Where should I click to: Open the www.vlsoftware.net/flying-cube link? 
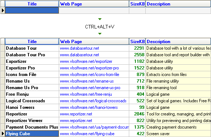87,134
